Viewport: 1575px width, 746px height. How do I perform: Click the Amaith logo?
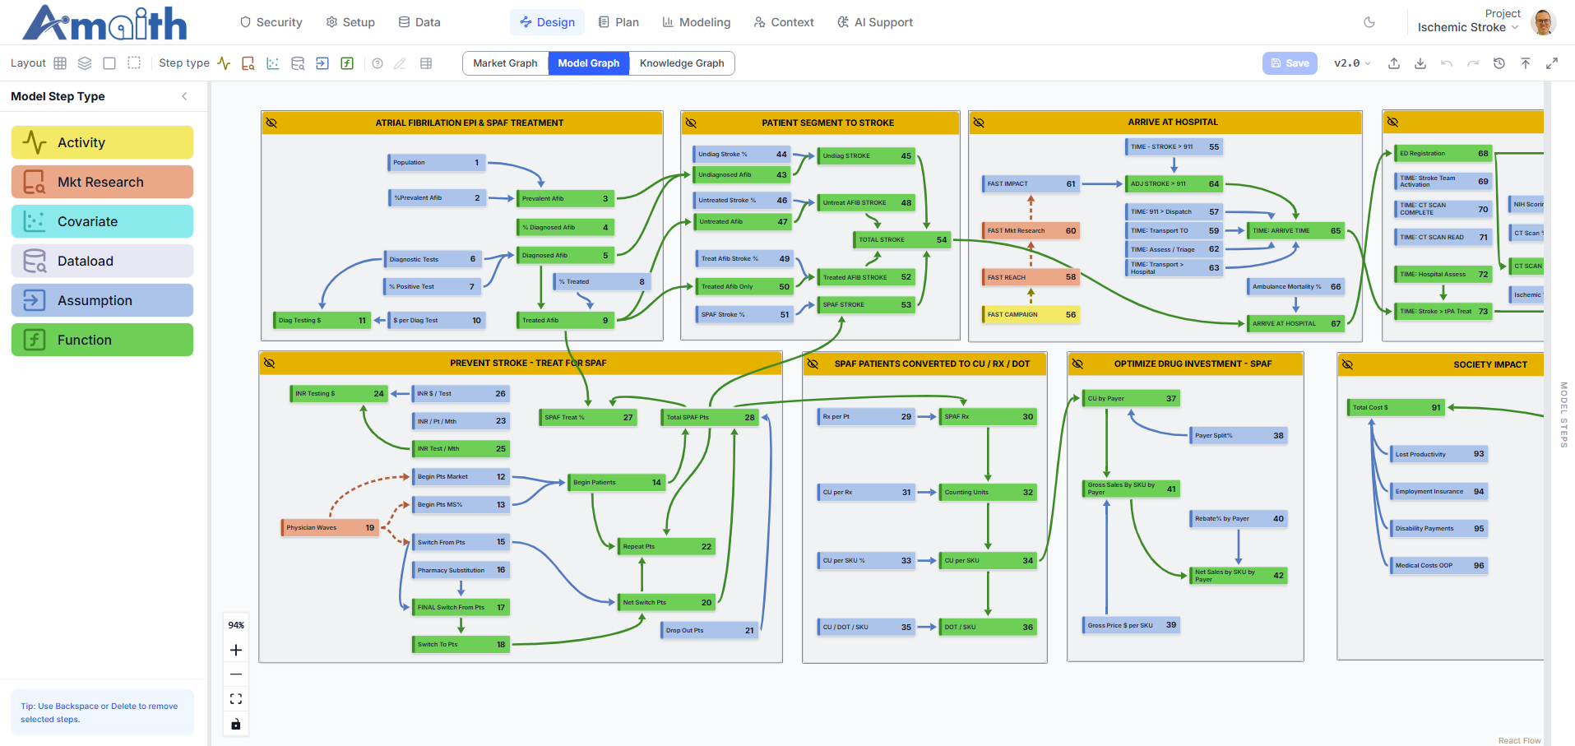tap(104, 23)
